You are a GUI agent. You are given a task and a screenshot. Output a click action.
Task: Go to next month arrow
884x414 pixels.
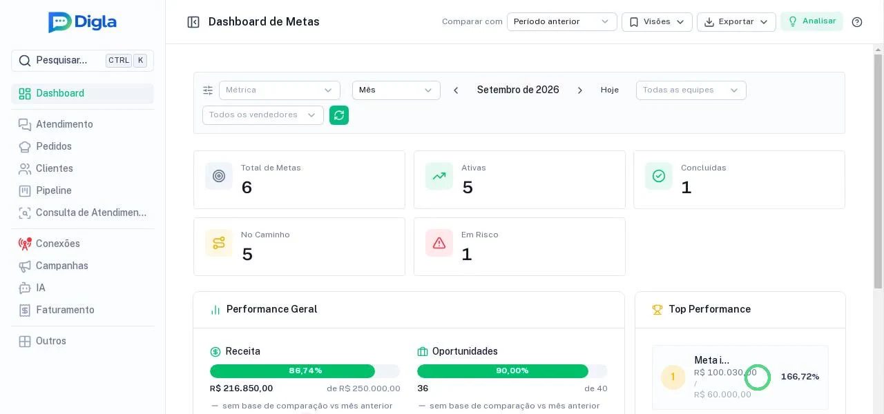click(580, 90)
